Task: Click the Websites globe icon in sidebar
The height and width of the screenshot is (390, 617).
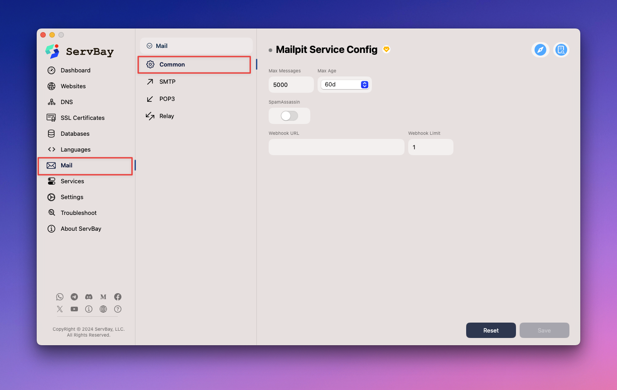Action: [51, 86]
